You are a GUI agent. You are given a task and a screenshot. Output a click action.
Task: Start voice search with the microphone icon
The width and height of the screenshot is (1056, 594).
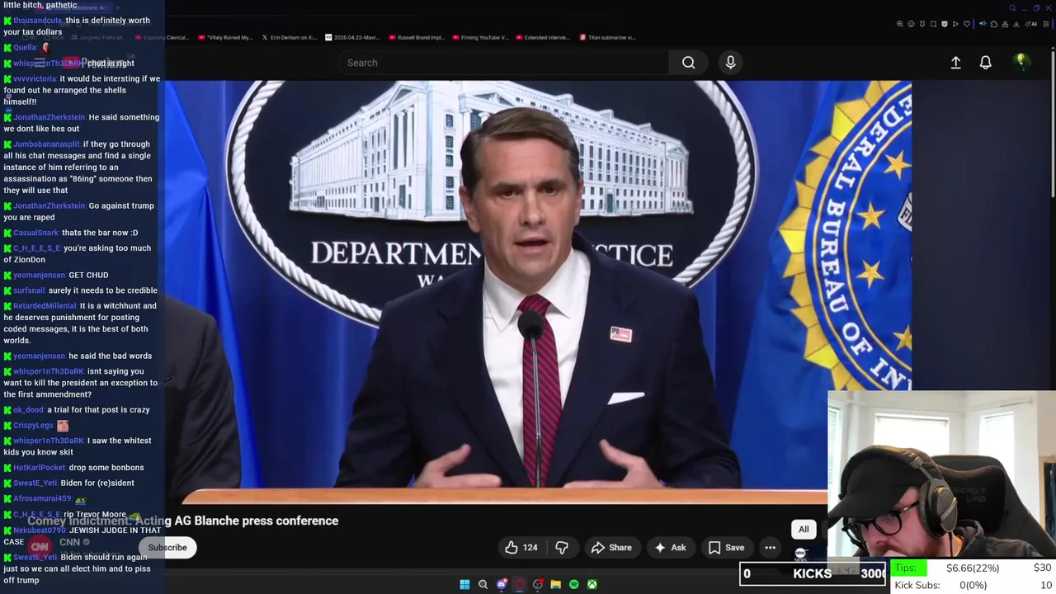[730, 63]
